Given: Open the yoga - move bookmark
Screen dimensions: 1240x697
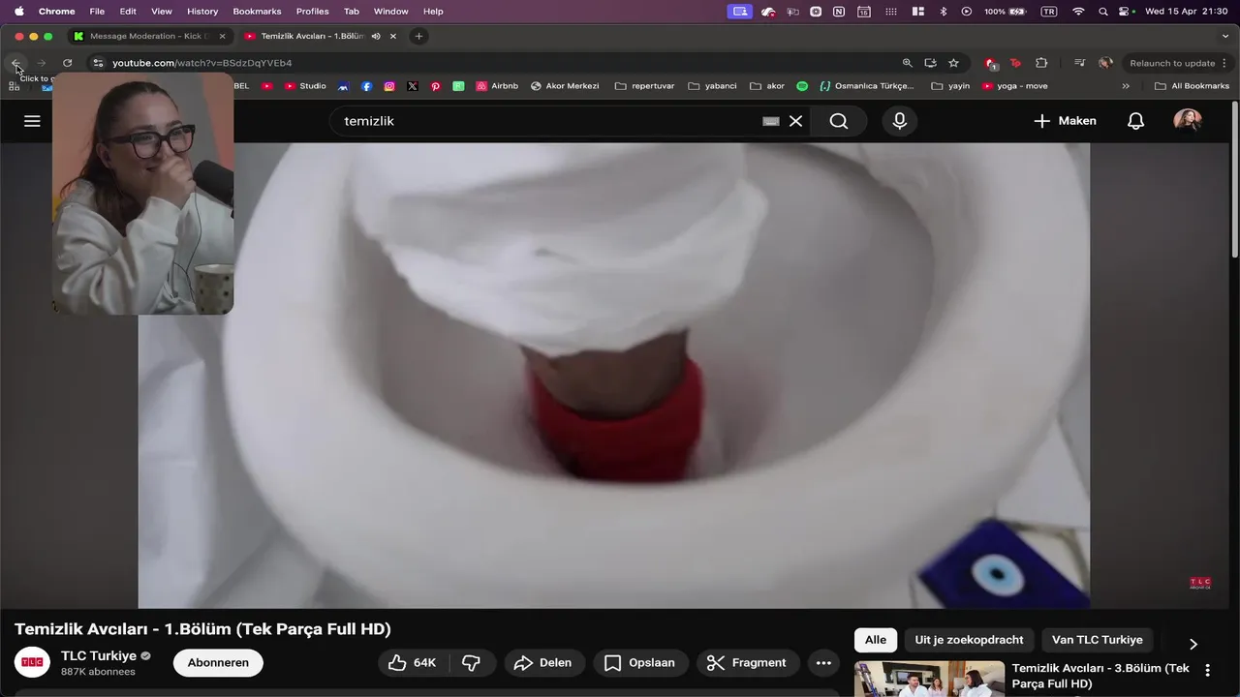Looking at the screenshot, I should click(x=1015, y=86).
